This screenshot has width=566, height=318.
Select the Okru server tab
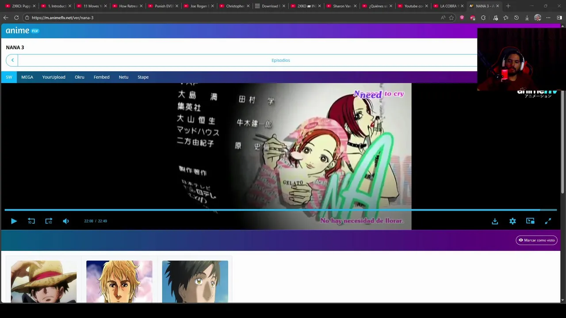click(x=79, y=77)
